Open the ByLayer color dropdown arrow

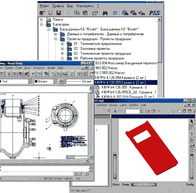[55, 81]
